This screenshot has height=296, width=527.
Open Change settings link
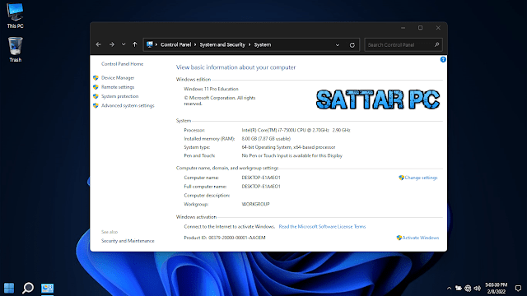pos(421,178)
